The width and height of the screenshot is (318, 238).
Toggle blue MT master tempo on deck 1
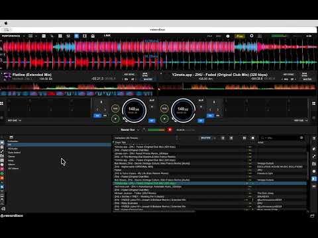152,120
